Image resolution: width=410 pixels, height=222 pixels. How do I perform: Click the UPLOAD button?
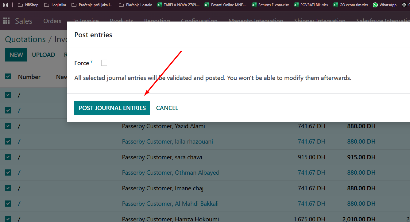click(44, 55)
